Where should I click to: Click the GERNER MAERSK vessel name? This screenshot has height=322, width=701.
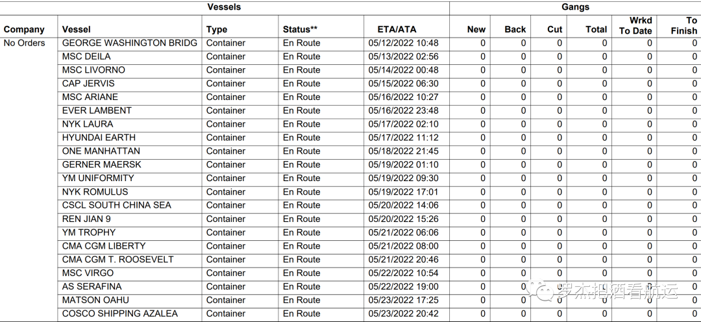[x=101, y=164]
